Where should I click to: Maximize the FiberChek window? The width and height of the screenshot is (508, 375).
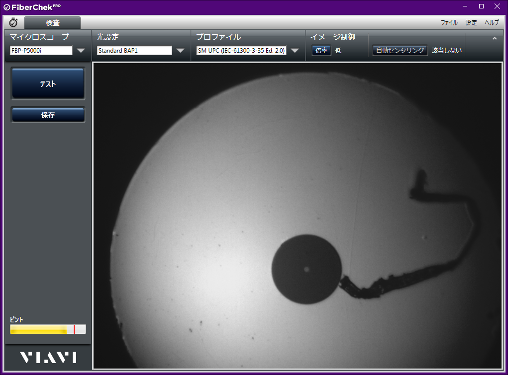(482, 6)
